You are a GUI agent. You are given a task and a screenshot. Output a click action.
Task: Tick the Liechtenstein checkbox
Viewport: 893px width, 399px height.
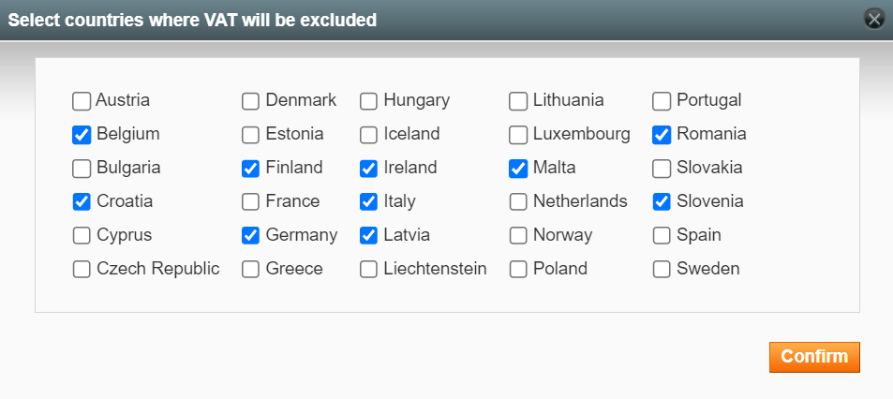[x=369, y=270]
